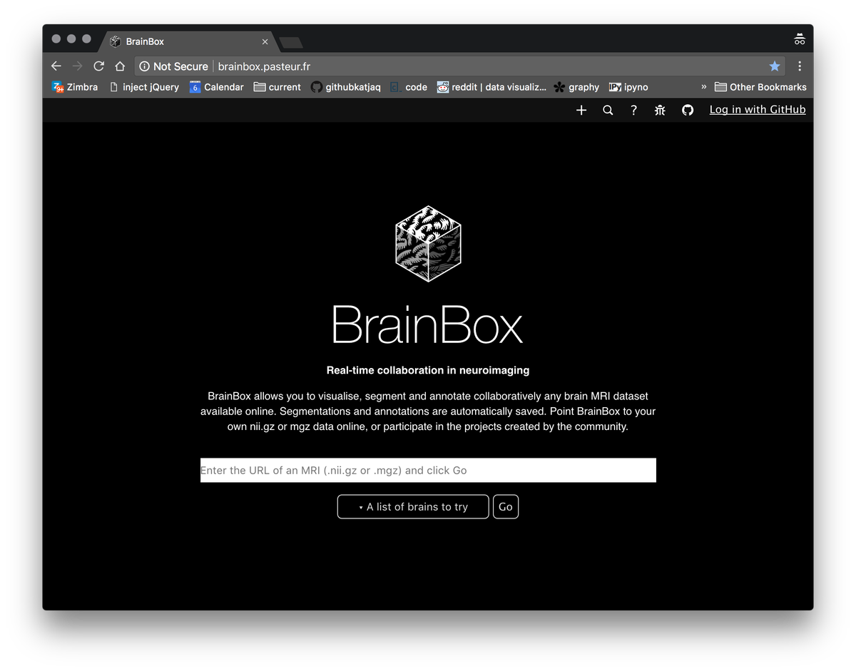This screenshot has width=856, height=671.
Task: Open the githubkatjaq bookmark
Action: [x=345, y=87]
